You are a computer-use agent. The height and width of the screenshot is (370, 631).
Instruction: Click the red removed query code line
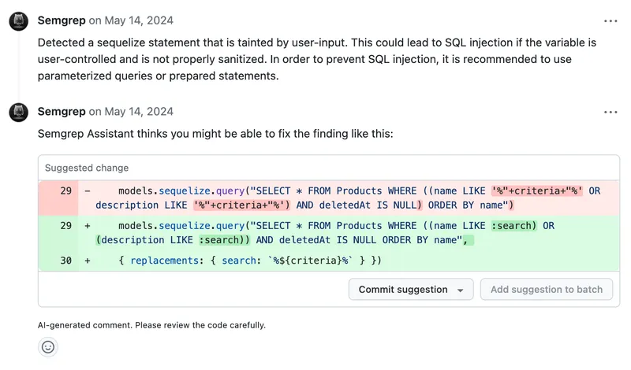pos(315,198)
